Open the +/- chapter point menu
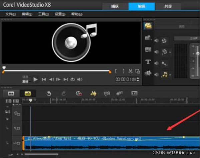 click(17, 105)
